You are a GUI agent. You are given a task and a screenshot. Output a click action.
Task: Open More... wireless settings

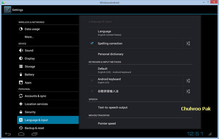(48, 37)
